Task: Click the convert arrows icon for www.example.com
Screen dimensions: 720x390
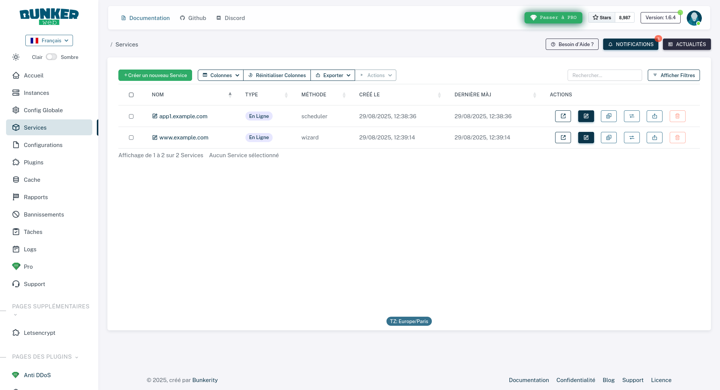Action: click(632, 138)
